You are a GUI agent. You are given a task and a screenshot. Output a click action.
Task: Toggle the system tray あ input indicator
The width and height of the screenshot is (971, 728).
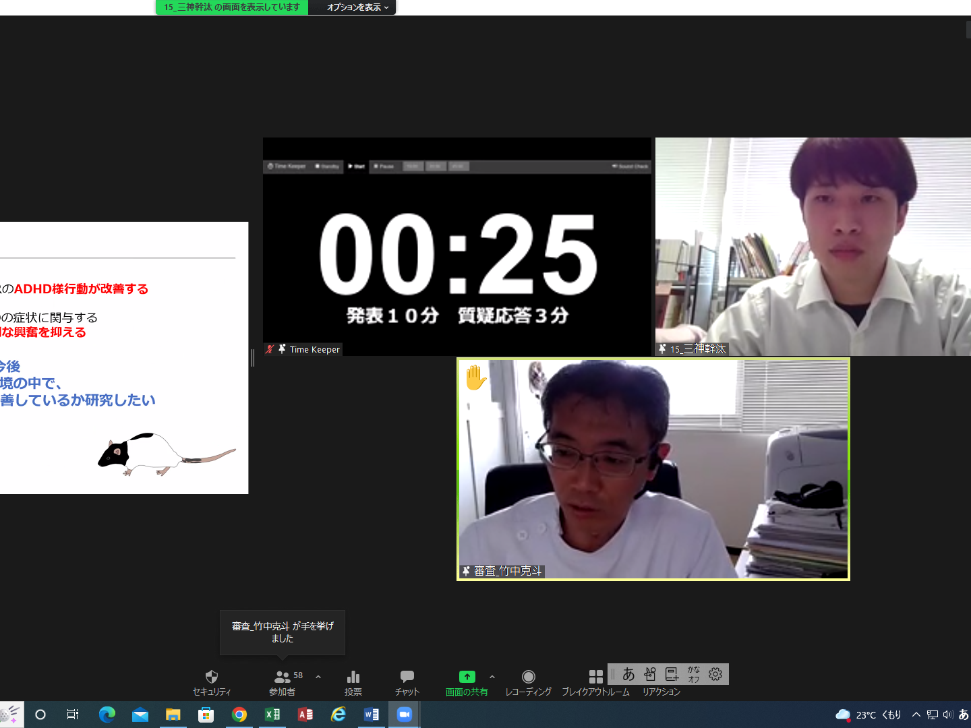(x=964, y=715)
